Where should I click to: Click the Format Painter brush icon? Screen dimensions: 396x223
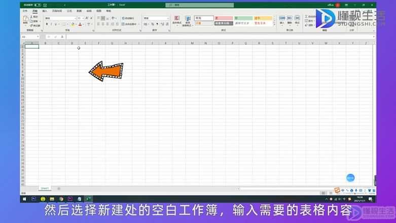click(x=31, y=25)
